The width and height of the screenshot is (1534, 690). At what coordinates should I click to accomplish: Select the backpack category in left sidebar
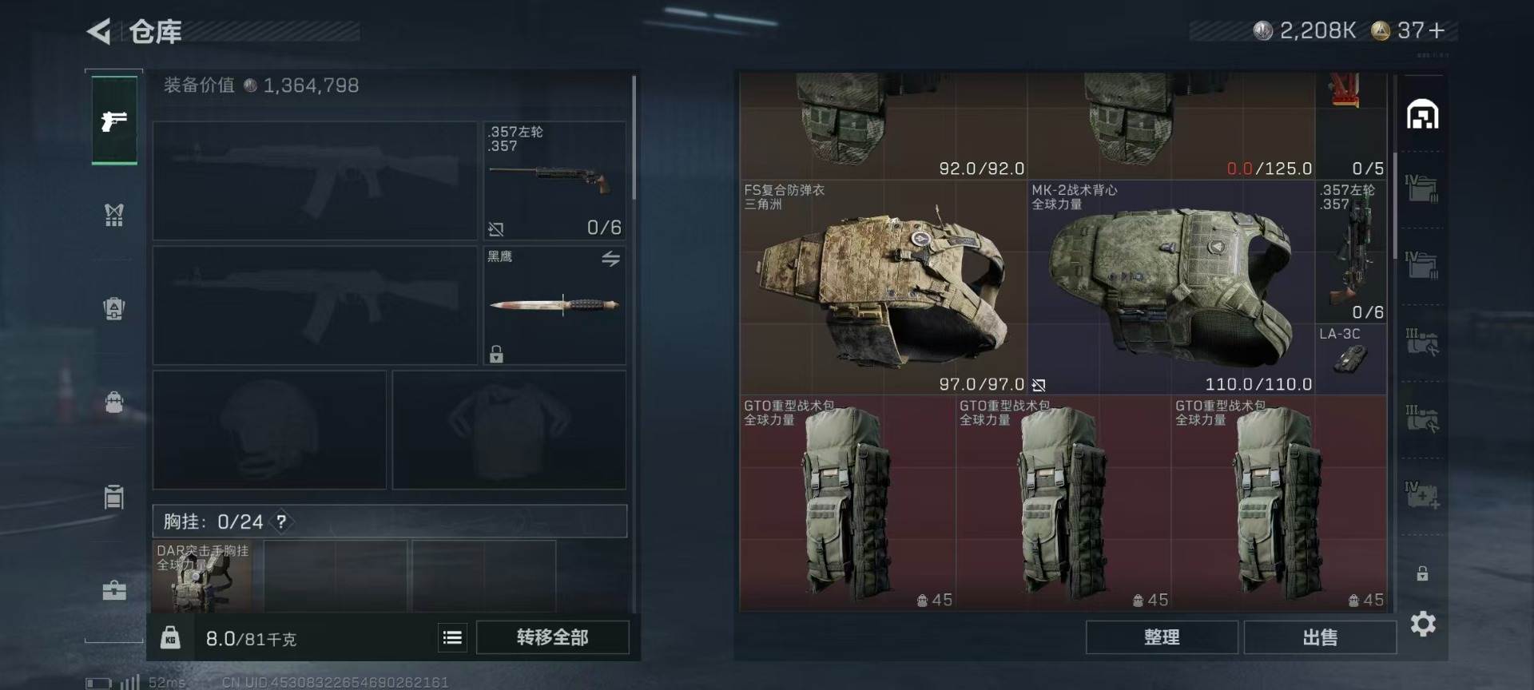pyautogui.click(x=114, y=402)
